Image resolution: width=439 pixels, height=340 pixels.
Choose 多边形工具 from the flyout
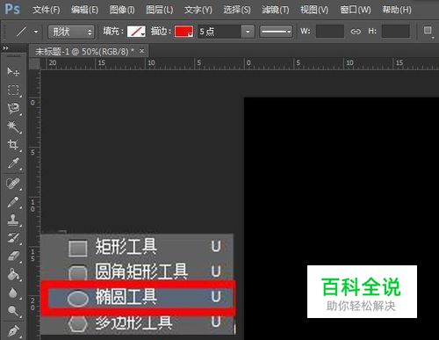(x=137, y=323)
